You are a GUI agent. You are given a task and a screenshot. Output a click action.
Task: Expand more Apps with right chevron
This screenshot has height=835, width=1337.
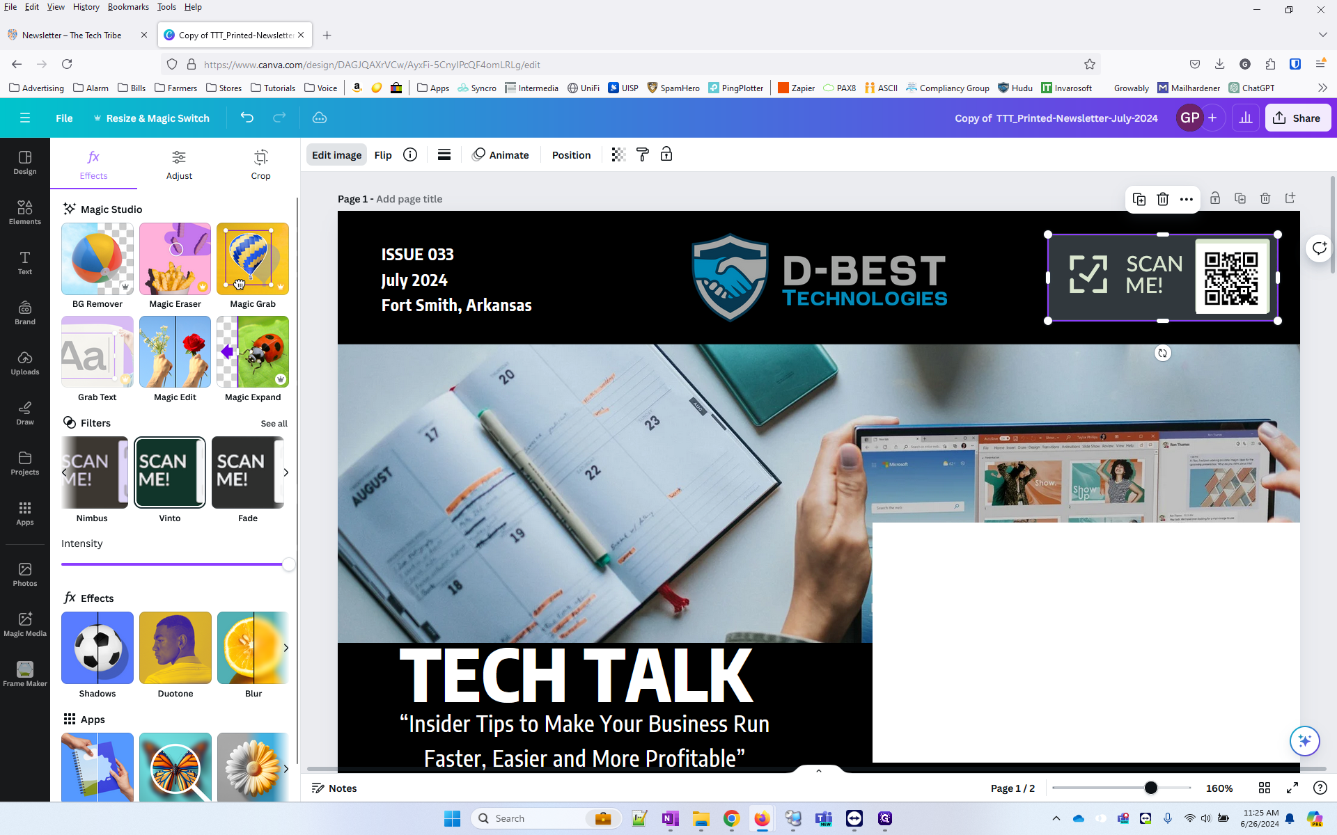click(x=286, y=769)
